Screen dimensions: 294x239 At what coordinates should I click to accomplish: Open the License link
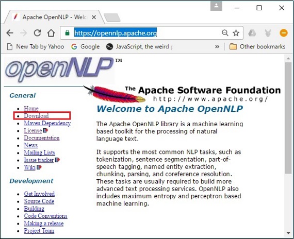click(x=33, y=130)
